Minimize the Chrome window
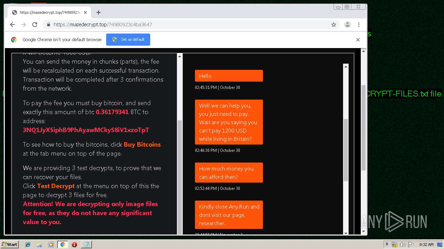Viewport: 444px width, 249px height. (338, 7)
